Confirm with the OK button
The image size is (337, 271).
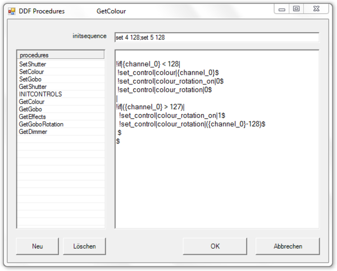[x=215, y=246]
